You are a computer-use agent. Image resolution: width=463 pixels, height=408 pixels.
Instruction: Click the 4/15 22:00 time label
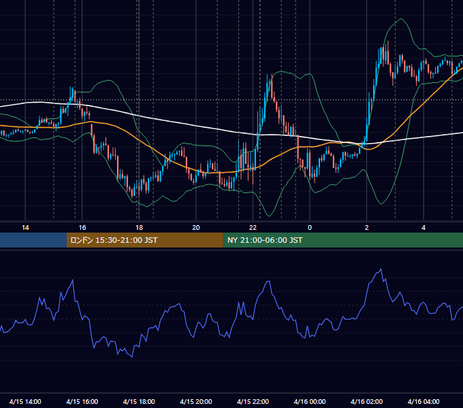(x=253, y=401)
